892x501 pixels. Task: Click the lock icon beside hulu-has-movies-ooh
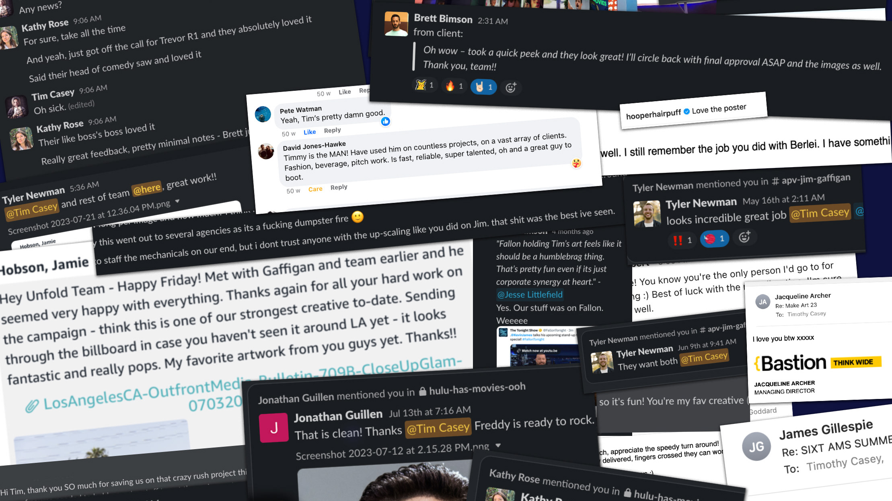click(423, 391)
